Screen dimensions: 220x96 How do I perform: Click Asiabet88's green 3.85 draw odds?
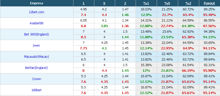(x=104, y=26)
